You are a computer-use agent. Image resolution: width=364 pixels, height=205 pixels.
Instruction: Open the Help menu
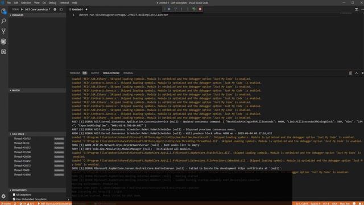[x=75, y=3]
